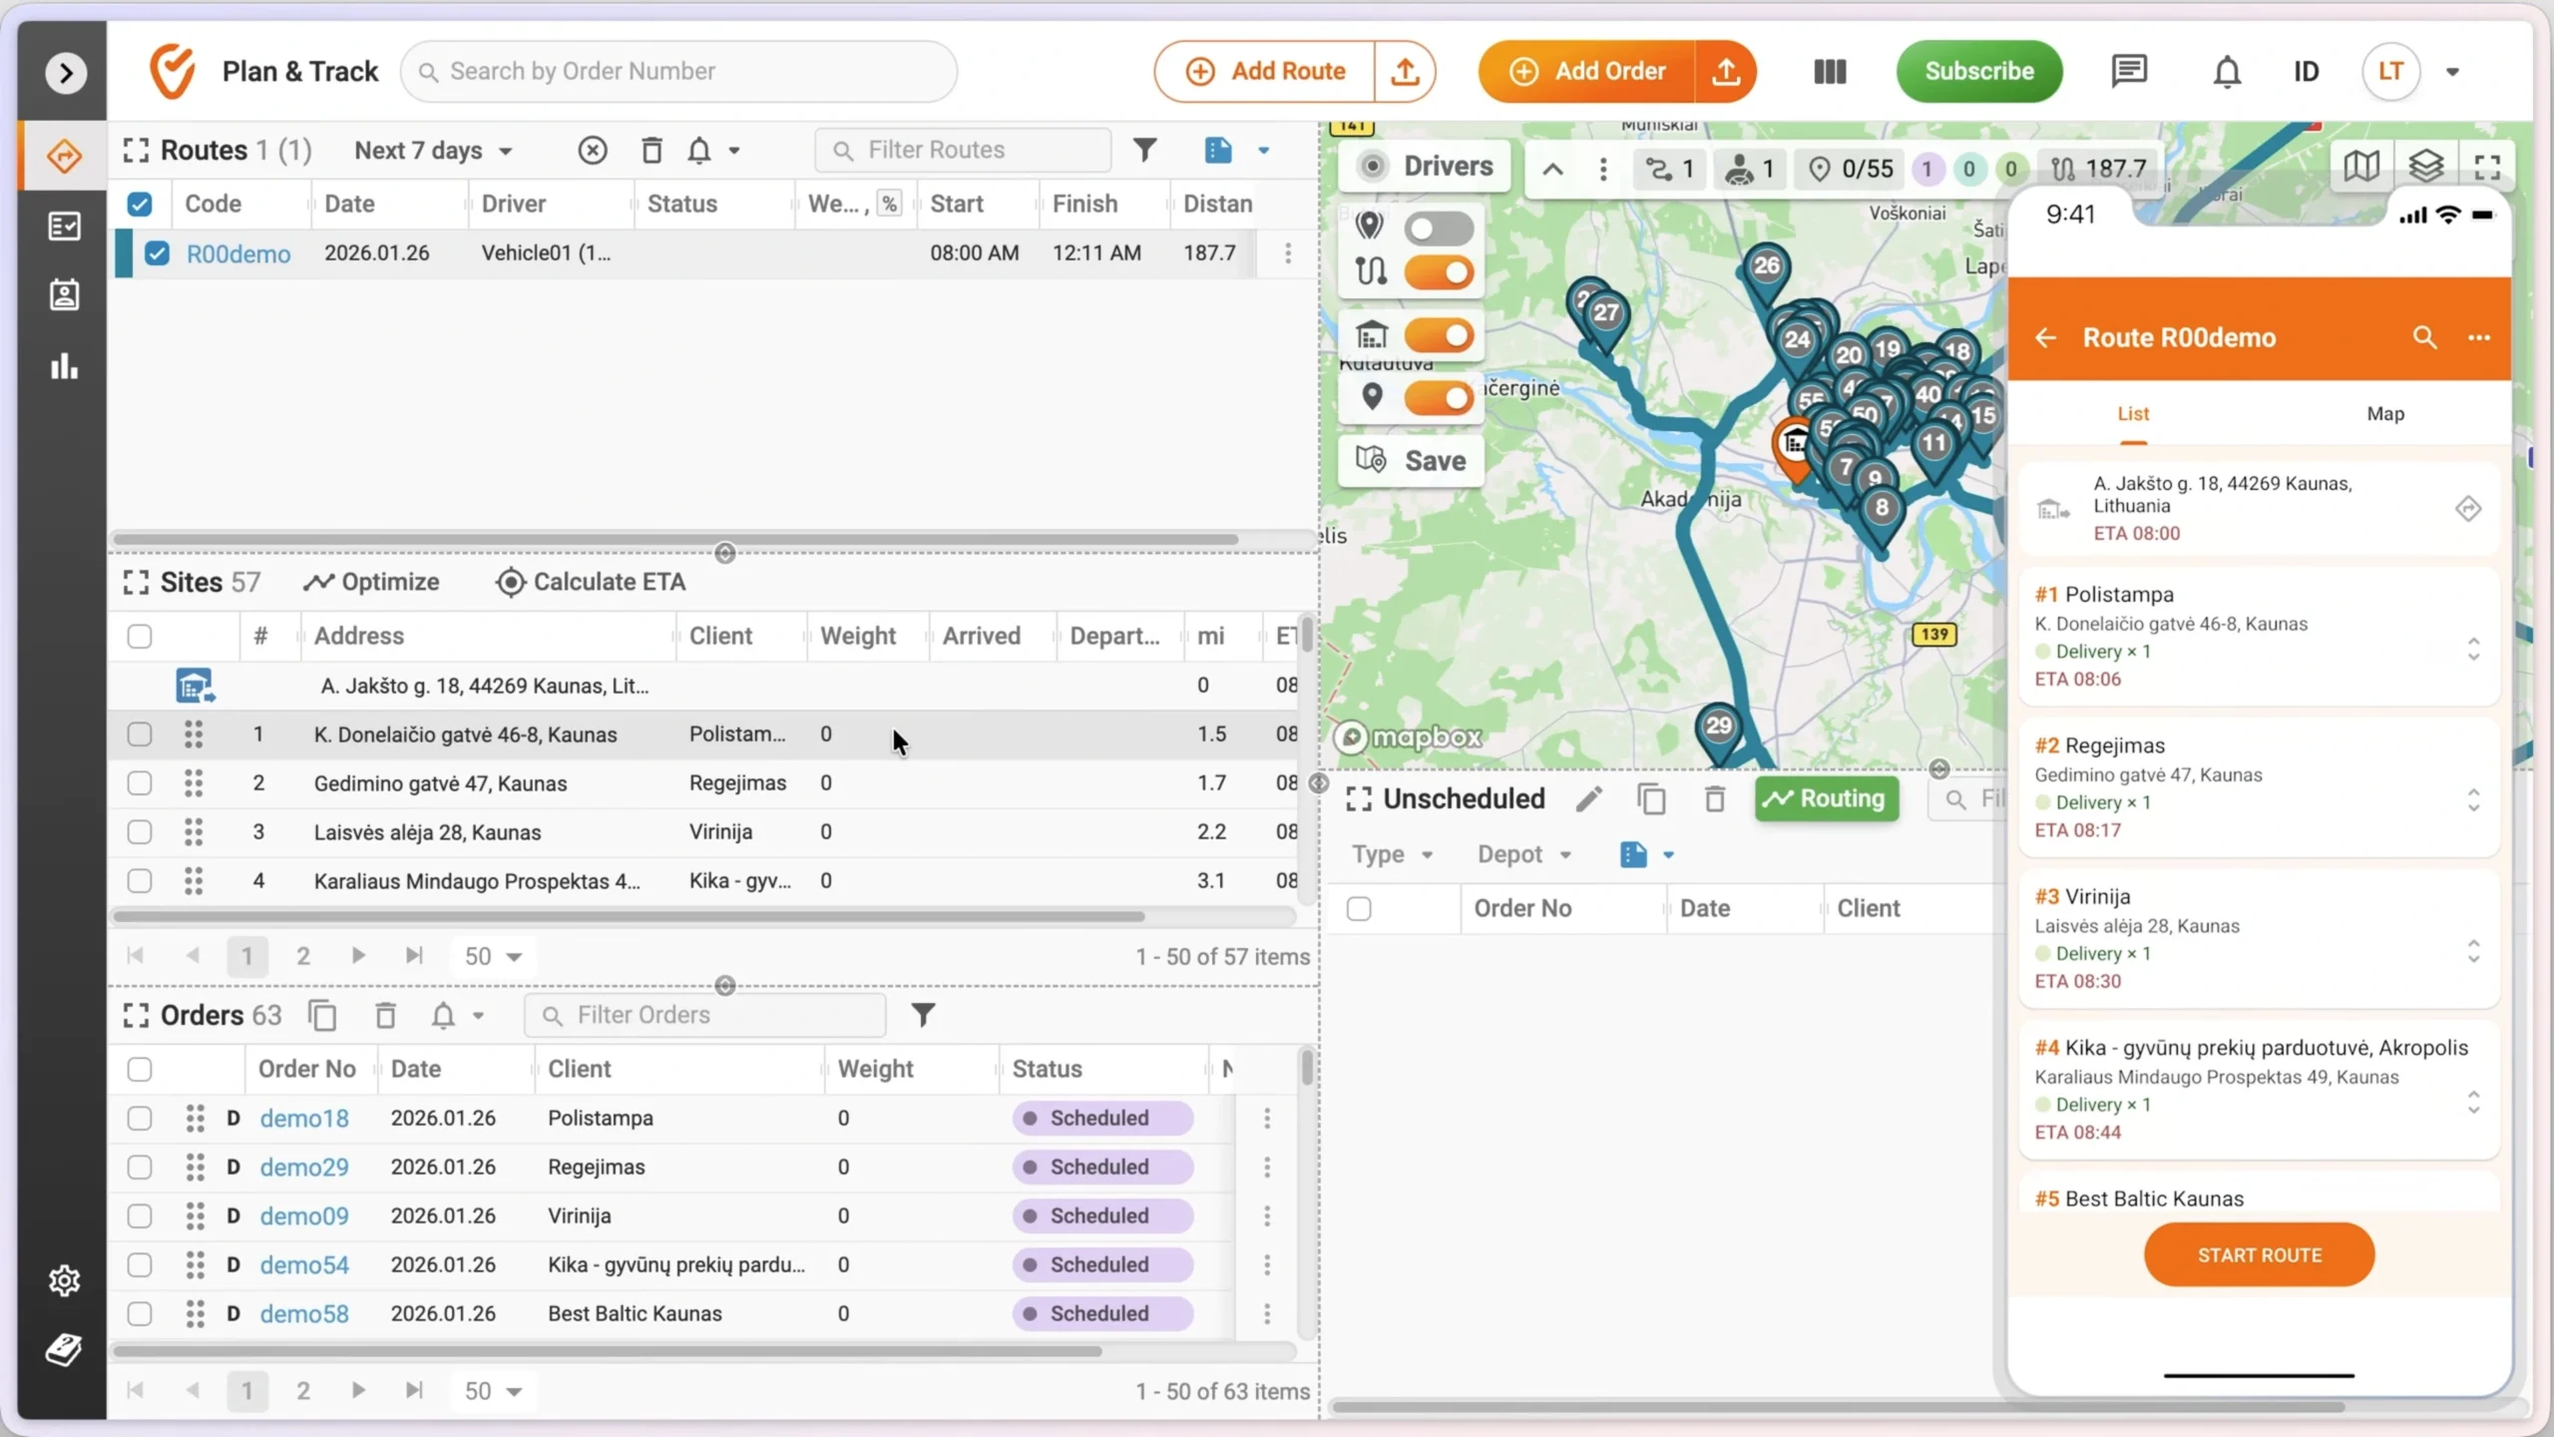Click the routes filter funnel icon
2554x1437 pixels.
point(1144,151)
